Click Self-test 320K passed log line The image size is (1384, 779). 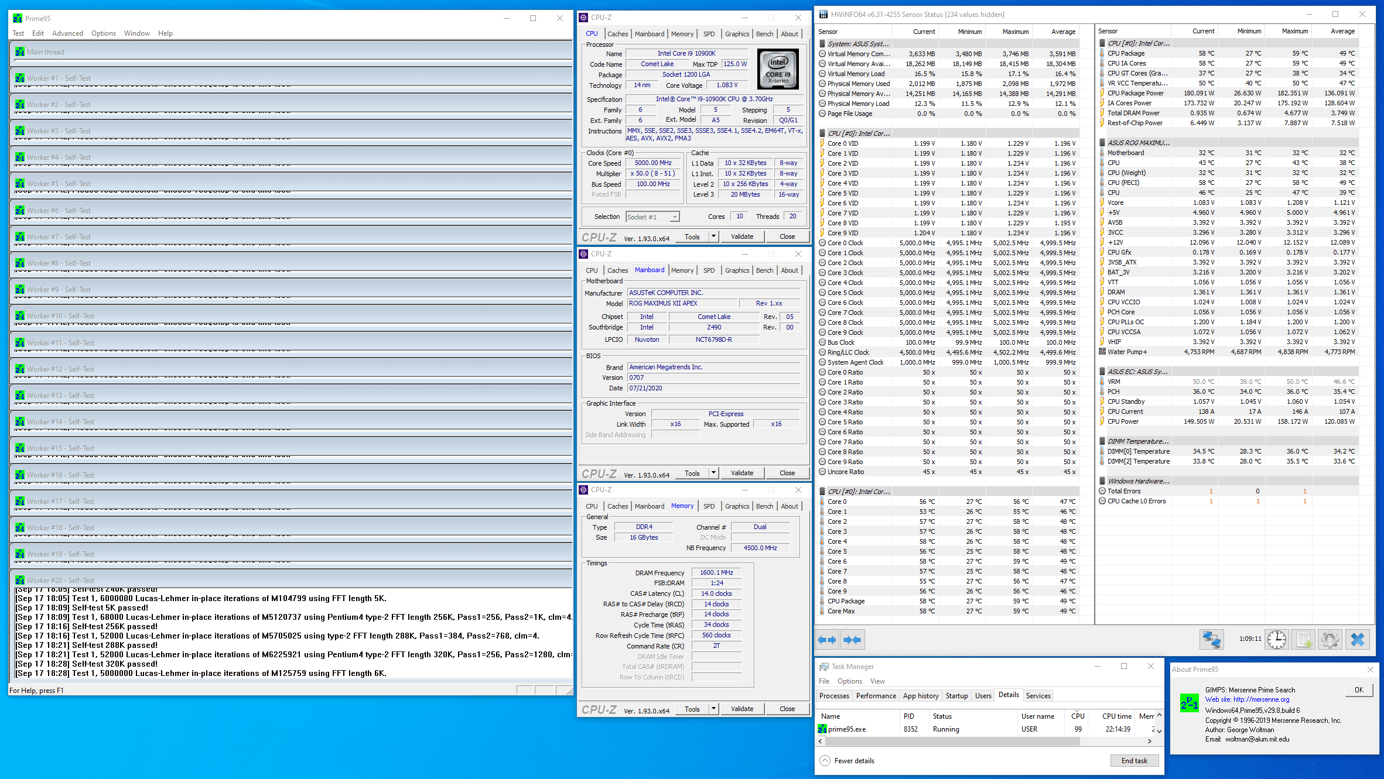click(87, 664)
